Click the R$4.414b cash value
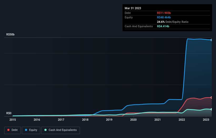Image resolution: width=216 pixels, height=138 pixels. tap(163, 26)
